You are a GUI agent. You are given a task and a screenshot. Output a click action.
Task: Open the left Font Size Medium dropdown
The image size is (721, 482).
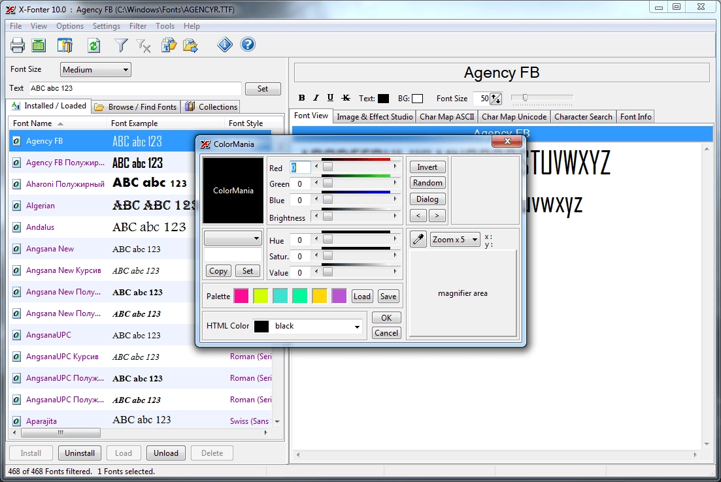pyautogui.click(x=95, y=70)
